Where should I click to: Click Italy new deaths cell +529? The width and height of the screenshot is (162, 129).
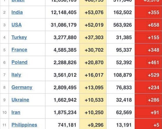148,75
